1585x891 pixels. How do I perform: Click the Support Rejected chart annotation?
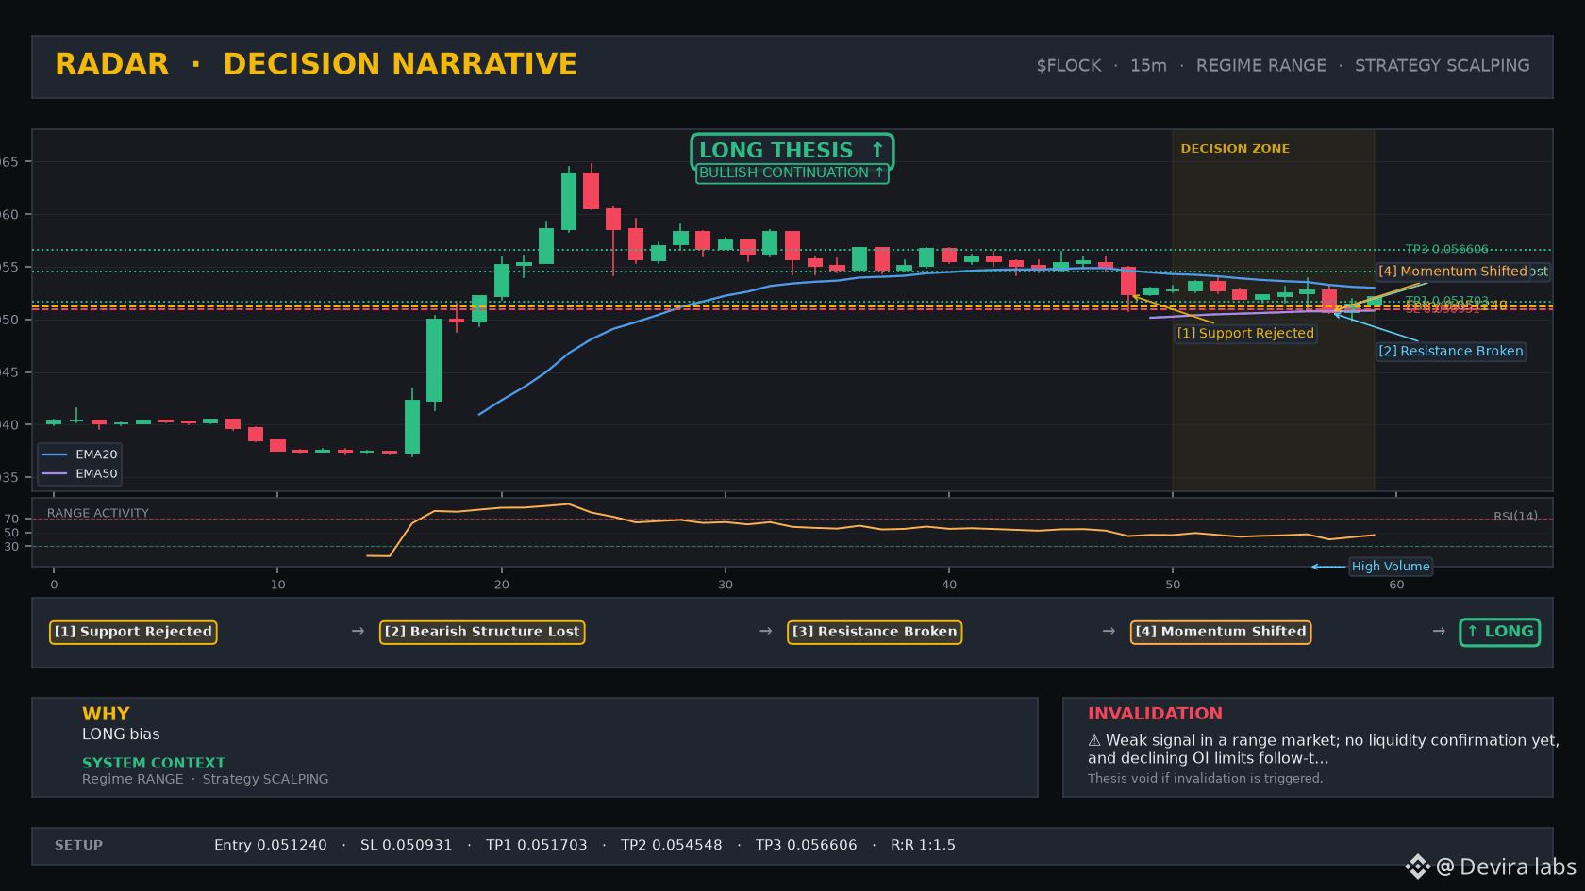pyautogui.click(x=1245, y=334)
